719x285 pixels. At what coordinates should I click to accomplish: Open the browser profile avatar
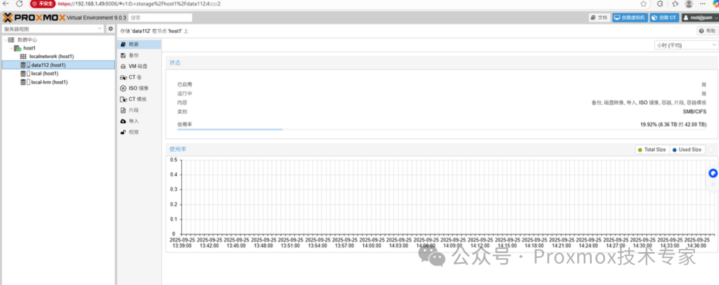[689, 4]
